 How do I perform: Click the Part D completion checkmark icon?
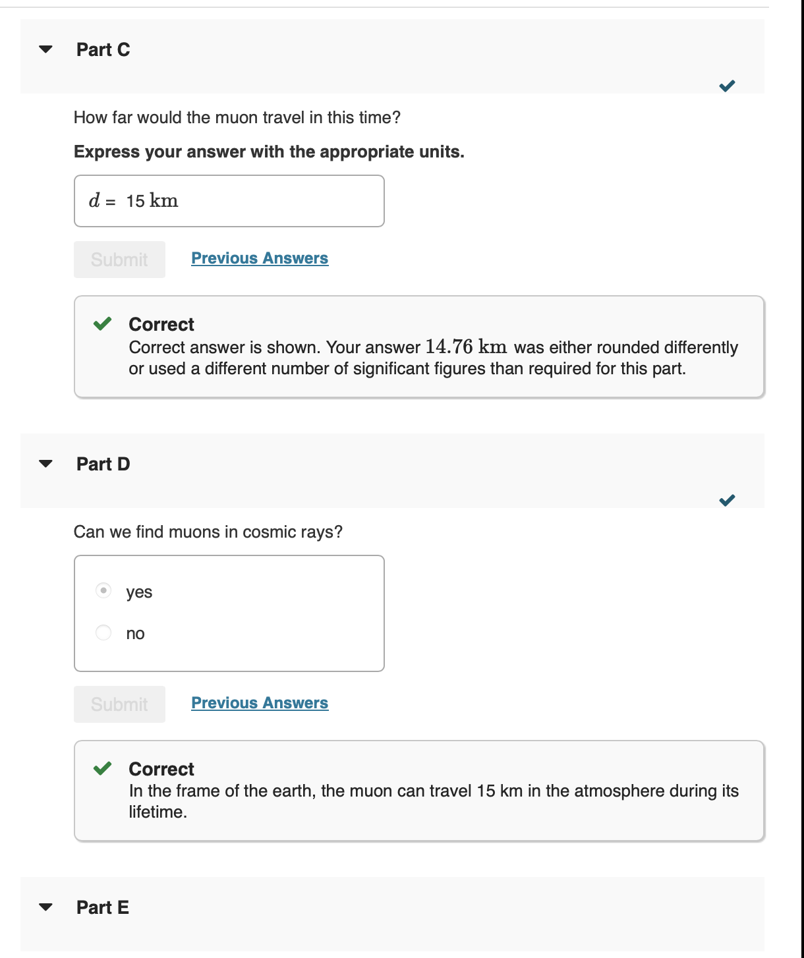coord(727,500)
